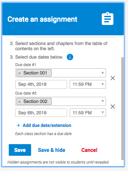128x171 pixels.
Task: Open time dropdown for due date #2
Action: 88,113
